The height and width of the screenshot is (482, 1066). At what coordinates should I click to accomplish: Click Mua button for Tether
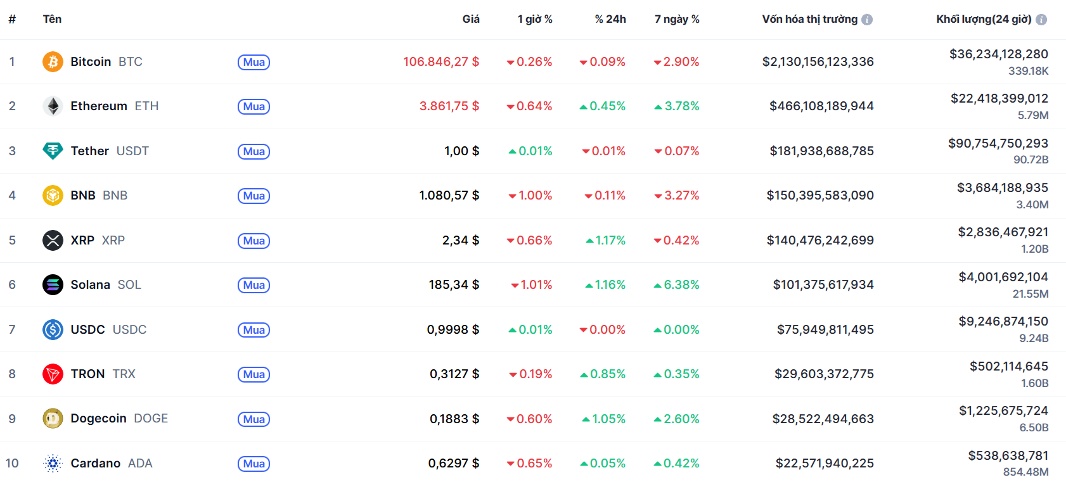click(x=254, y=151)
